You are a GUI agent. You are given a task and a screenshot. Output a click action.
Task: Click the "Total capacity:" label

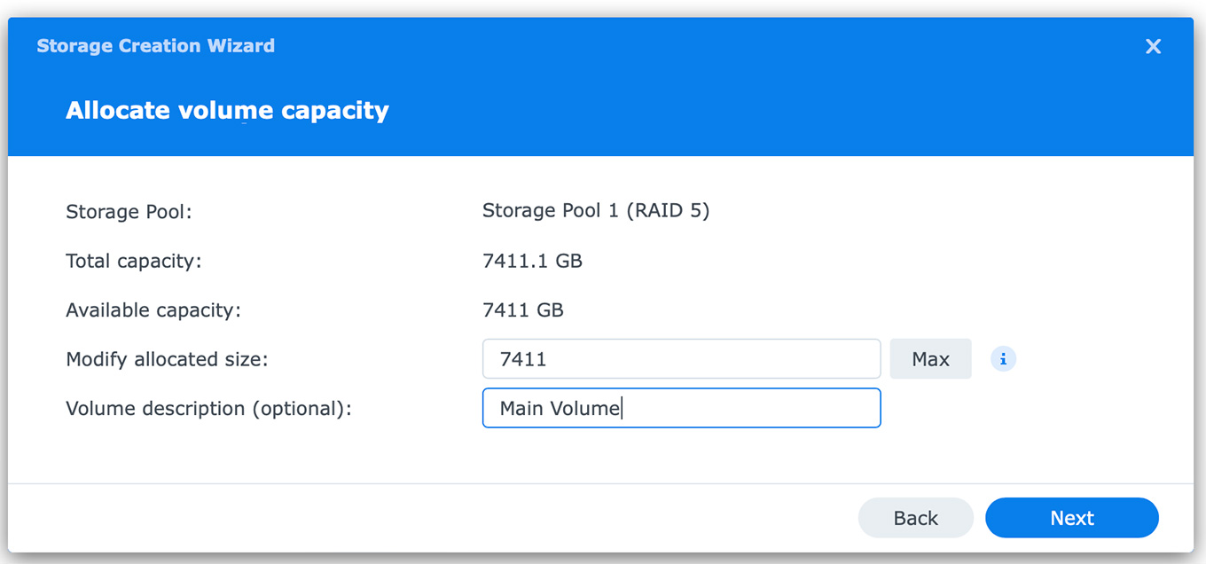coord(134,262)
